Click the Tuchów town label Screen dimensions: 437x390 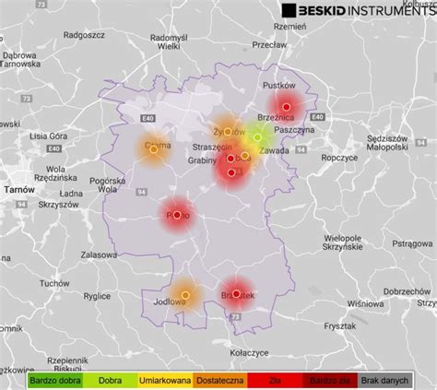pyautogui.click(x=54, y=283)
